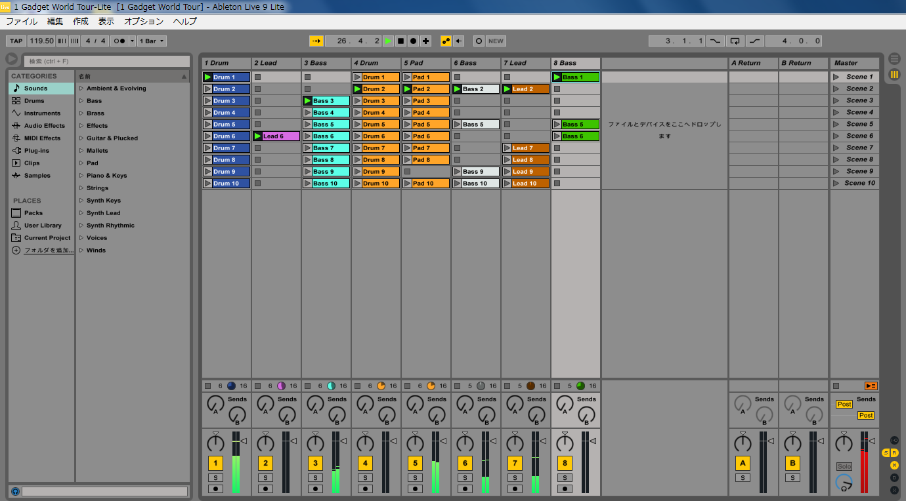Click the browser search field

105,61
